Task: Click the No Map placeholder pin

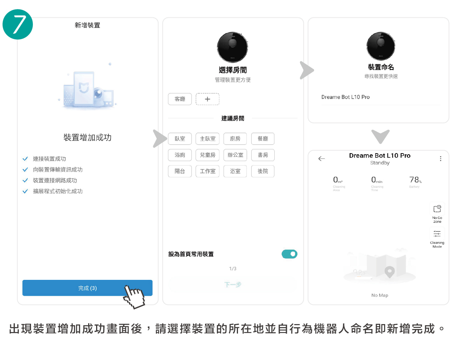Action: (x=389, y=272)
